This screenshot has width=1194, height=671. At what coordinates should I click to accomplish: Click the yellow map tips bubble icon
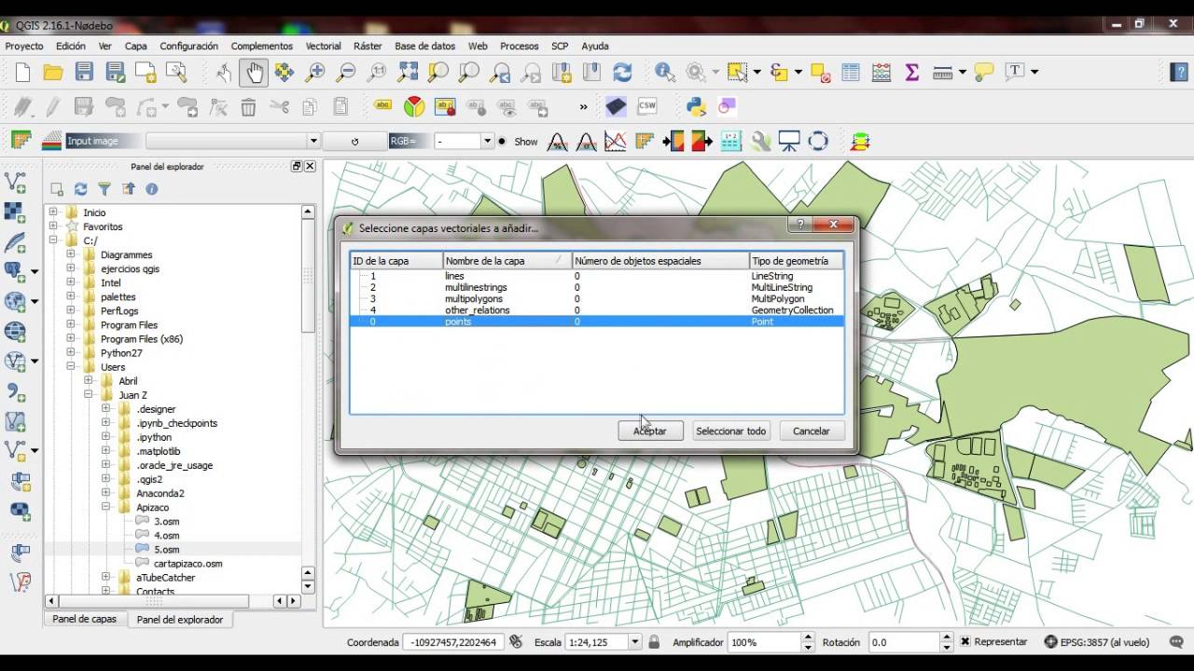pyautogui.click(x=983, y=72)
